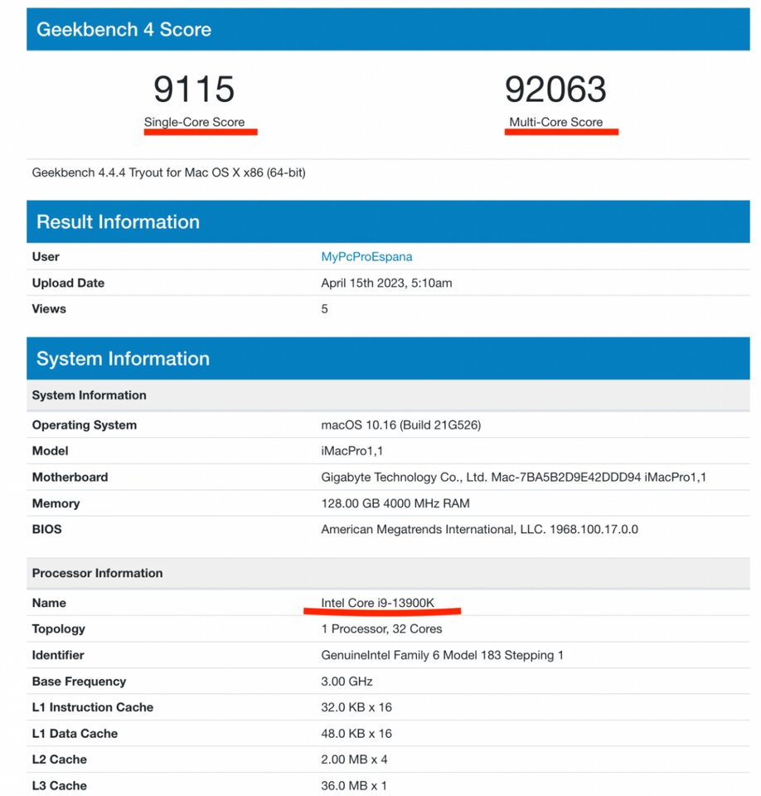Click the multi-core score value 92063

click(x=555, y=90)
